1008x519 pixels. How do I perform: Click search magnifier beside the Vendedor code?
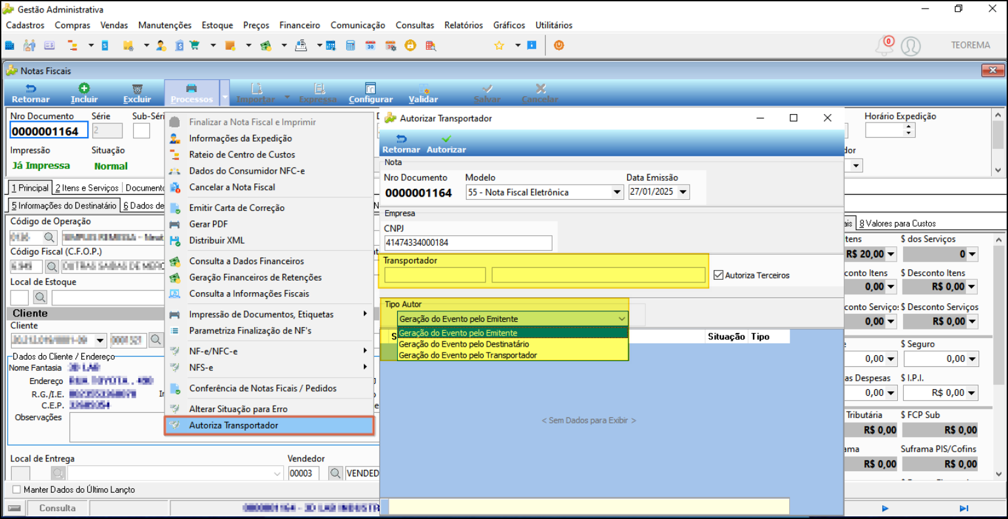(335, 473)
